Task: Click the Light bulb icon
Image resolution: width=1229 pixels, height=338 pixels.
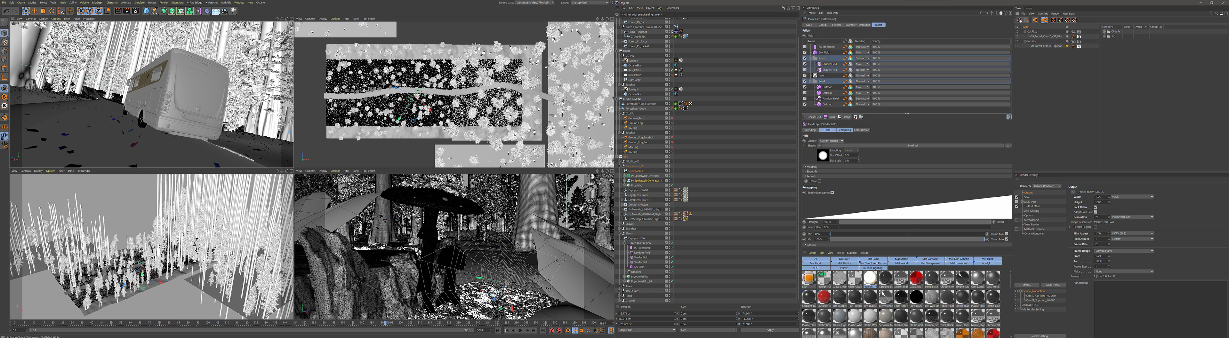Action: click(234, 11)
